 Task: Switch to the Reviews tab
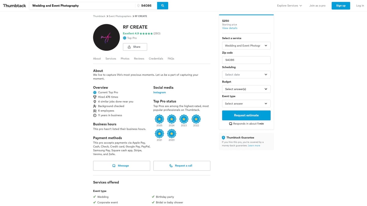coord(139,59)
